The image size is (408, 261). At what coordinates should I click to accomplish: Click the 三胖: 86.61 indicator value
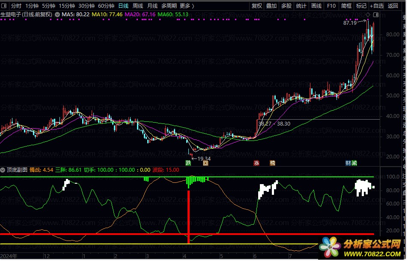[x=68, y=170]
